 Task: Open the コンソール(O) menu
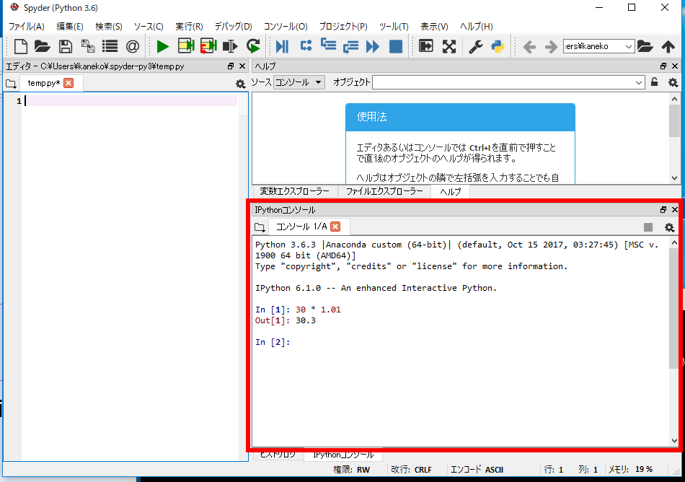286,27
